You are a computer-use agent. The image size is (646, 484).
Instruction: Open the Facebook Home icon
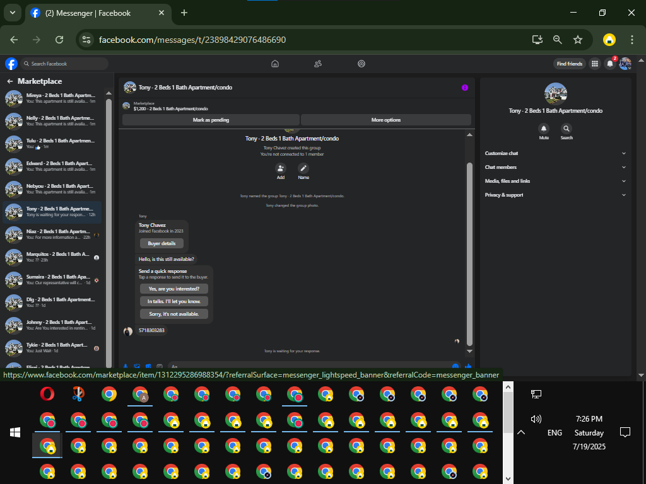(275, 64)
